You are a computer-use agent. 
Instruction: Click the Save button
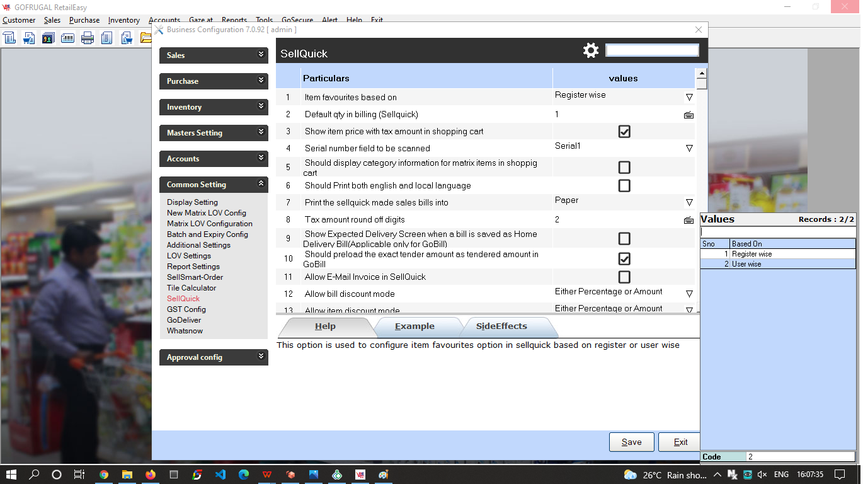[631, 442]
